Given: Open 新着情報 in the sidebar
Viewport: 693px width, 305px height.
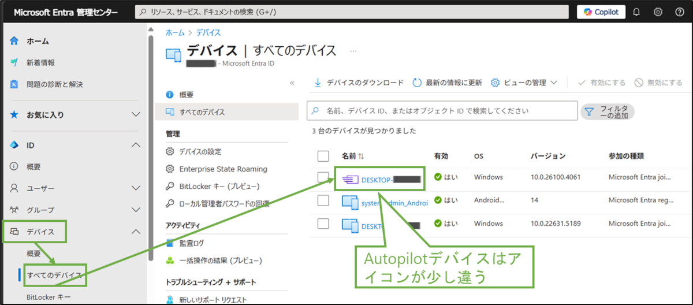Looking at the screenshot, I should (x=40, y=62).
